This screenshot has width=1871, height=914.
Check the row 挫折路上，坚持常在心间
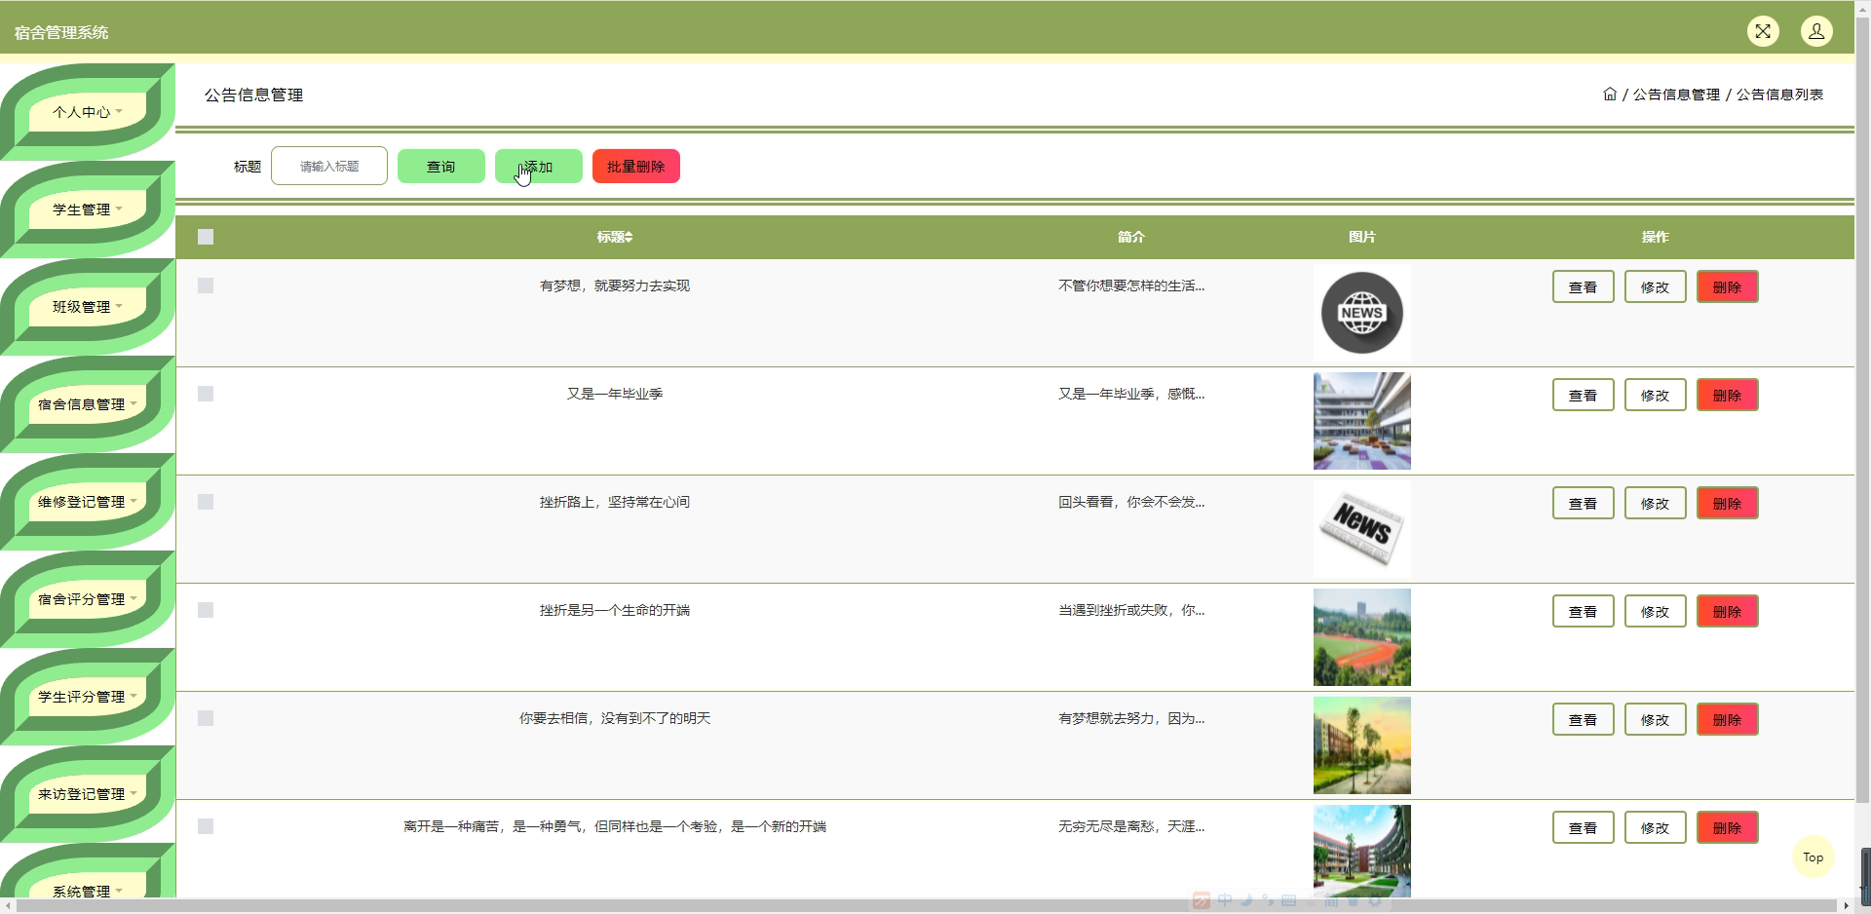[206, 502]
